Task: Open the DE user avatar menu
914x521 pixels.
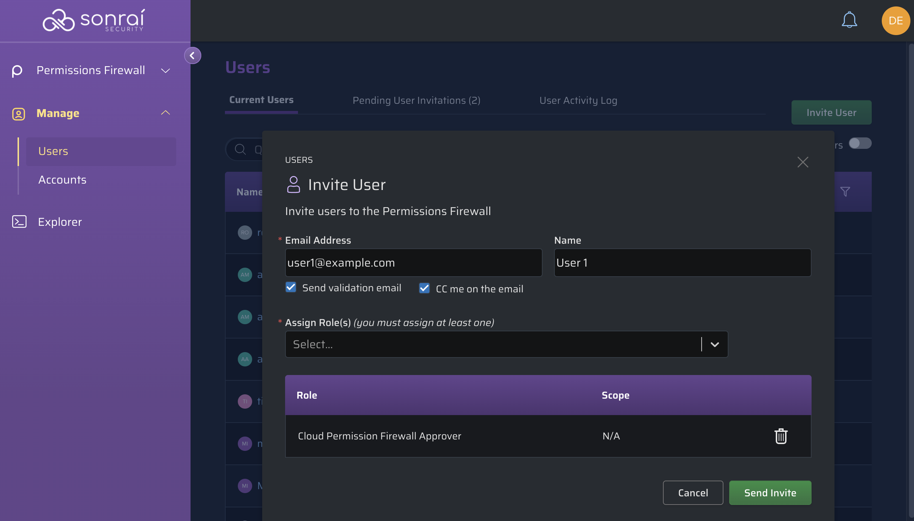Action: coord(896,21)
